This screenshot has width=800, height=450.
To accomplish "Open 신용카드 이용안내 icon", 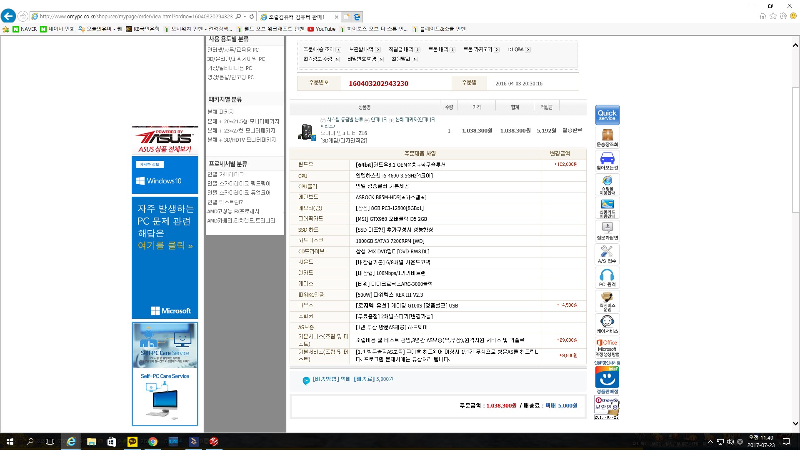I will [x=607, y=208].
